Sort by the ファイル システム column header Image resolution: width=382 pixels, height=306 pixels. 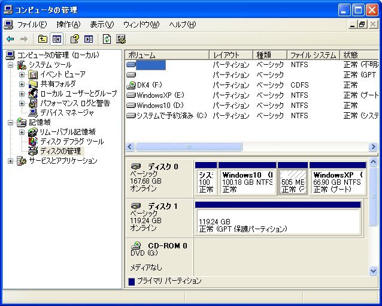point(313,55)
